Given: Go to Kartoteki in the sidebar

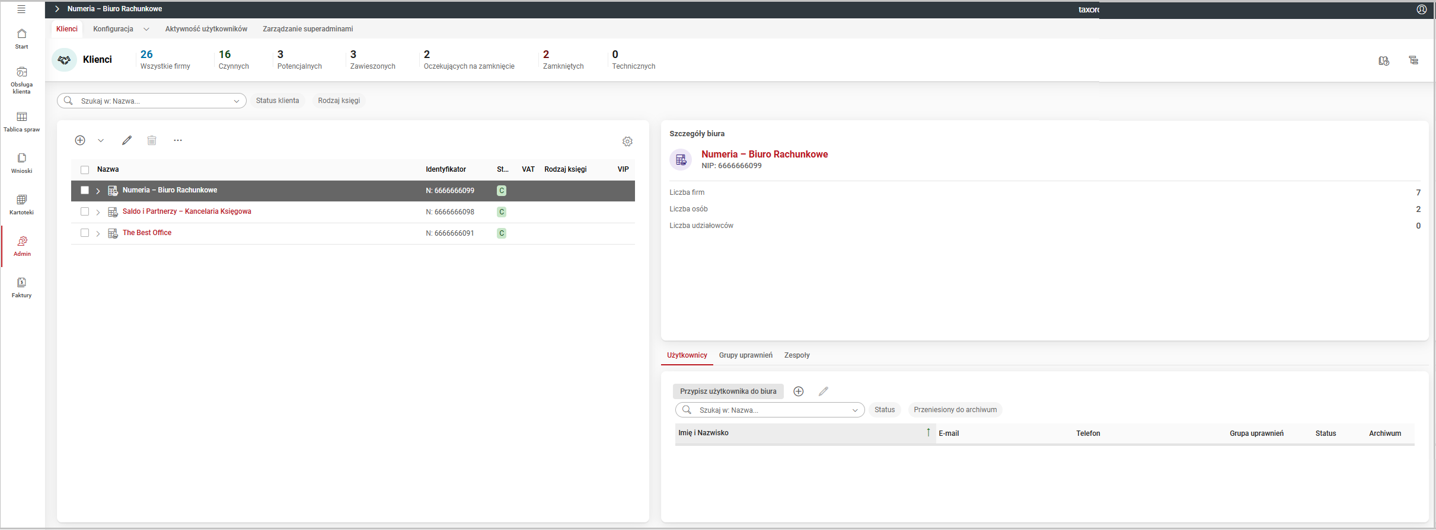Looking at the screenshot, I should (x=22, y=204).
